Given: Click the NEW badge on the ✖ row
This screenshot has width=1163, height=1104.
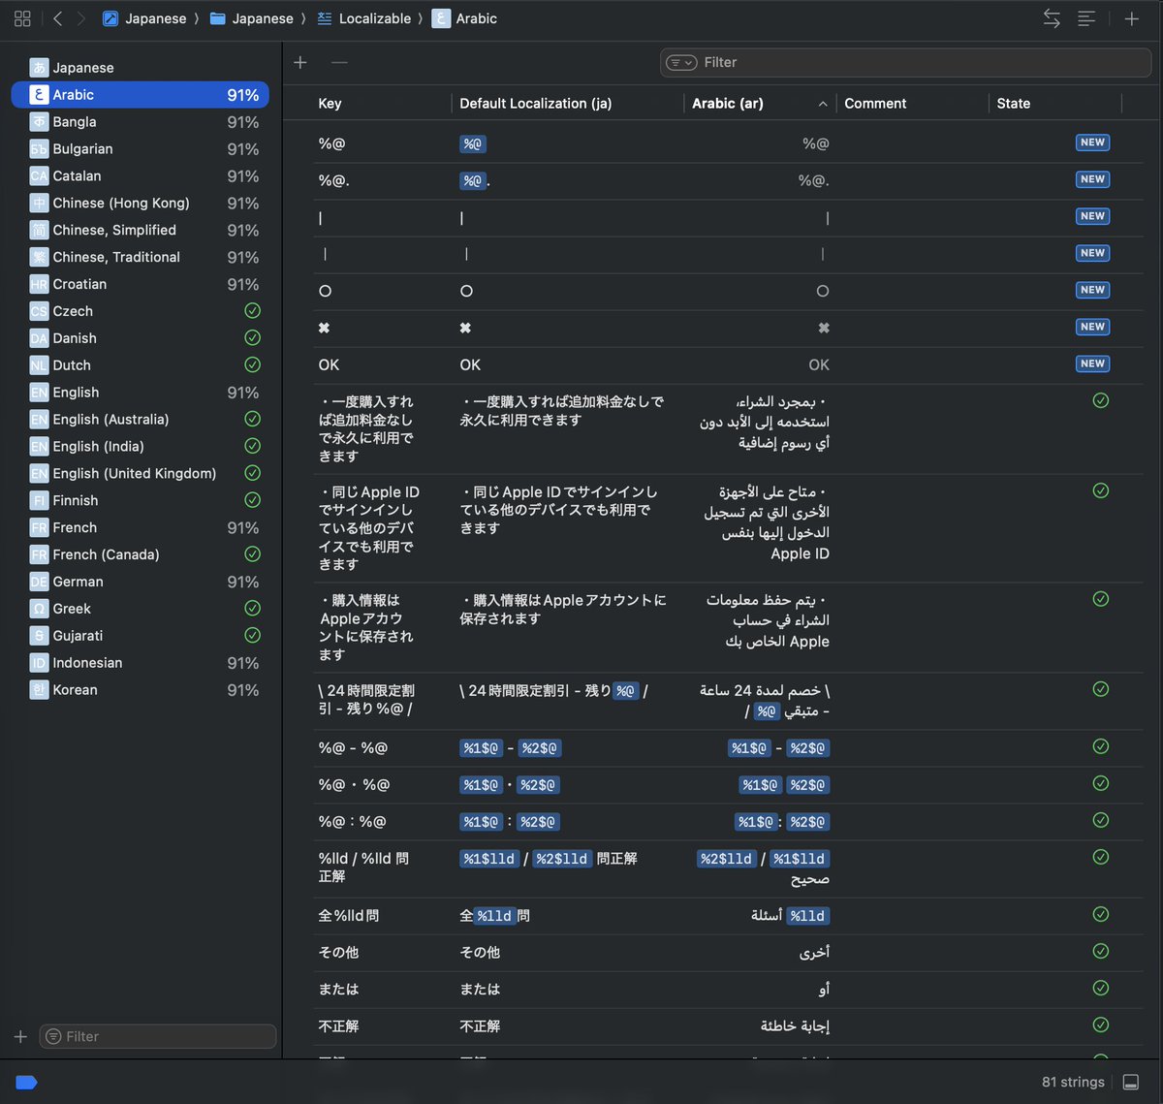Looking at the screenshot, I should [x=1092, y=327].
